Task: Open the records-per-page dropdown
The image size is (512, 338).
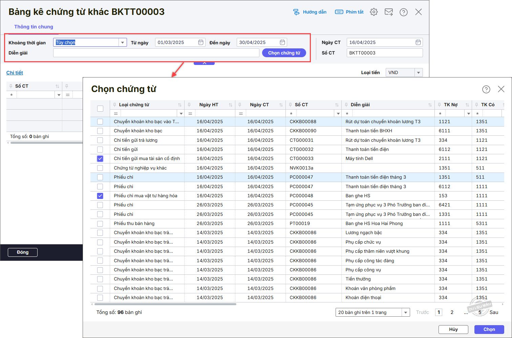Action: (405, 313)
